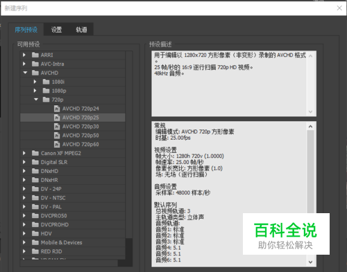Expand the ARRI preset folder
Screen dimensions: 347x272
[24, 55]
